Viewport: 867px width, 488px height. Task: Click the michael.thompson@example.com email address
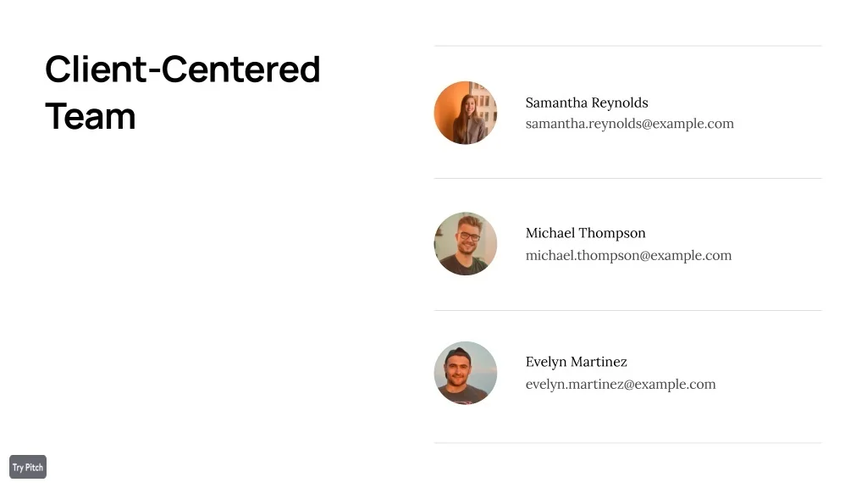628,255
